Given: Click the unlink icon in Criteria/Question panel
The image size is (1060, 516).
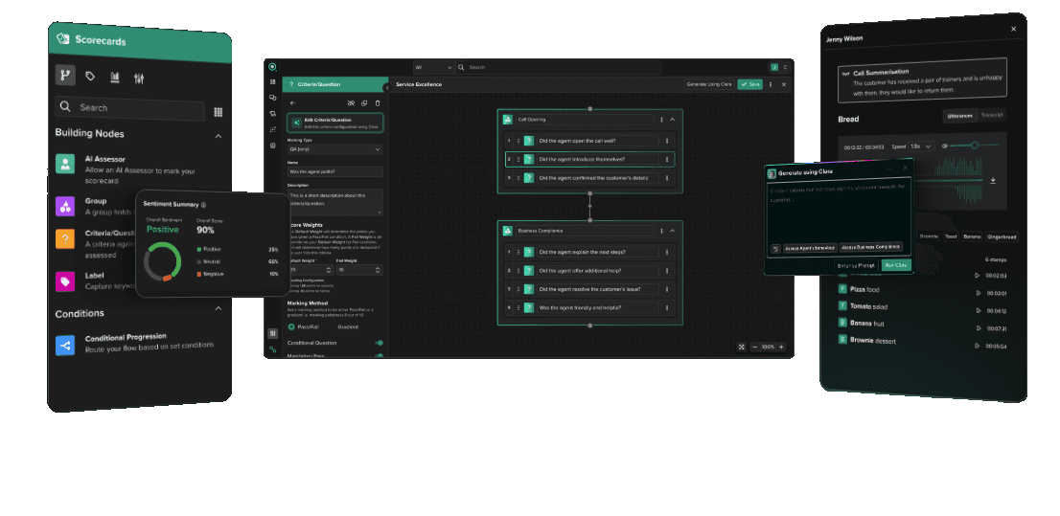Looking at the screenshot, I should pos(351,103).
